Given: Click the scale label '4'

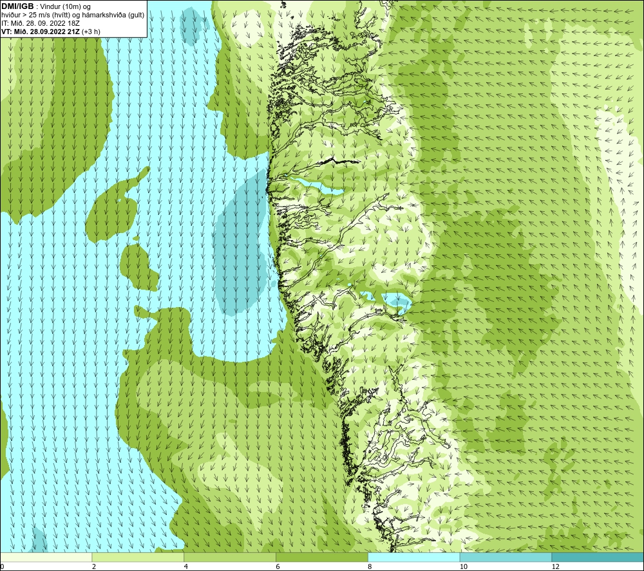Looking at the screenshot, I should pyautogui.click(x=186, y=566).
